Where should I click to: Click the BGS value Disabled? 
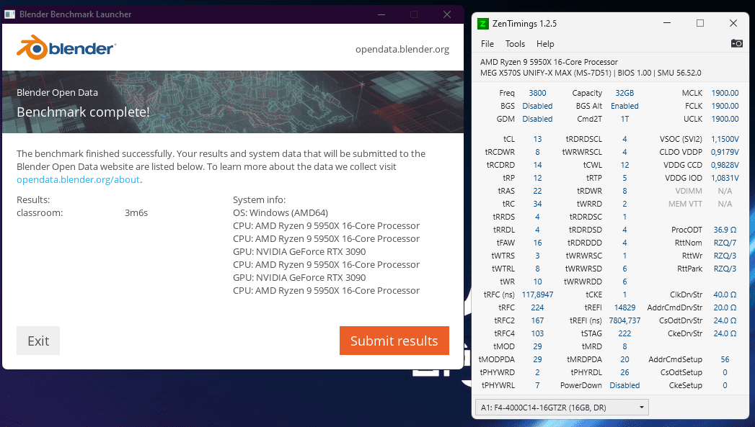click(x=537, y=106)
